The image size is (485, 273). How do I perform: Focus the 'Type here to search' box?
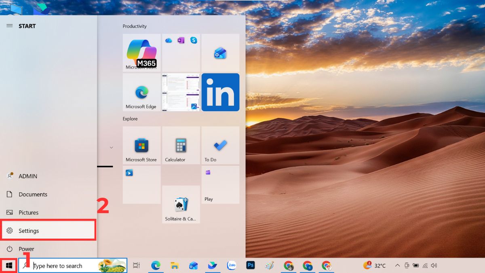coord(73,266)
